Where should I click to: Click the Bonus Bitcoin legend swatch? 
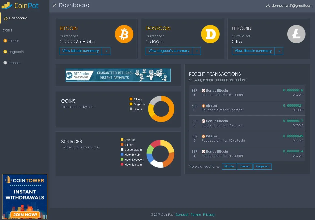pos(122,150)
